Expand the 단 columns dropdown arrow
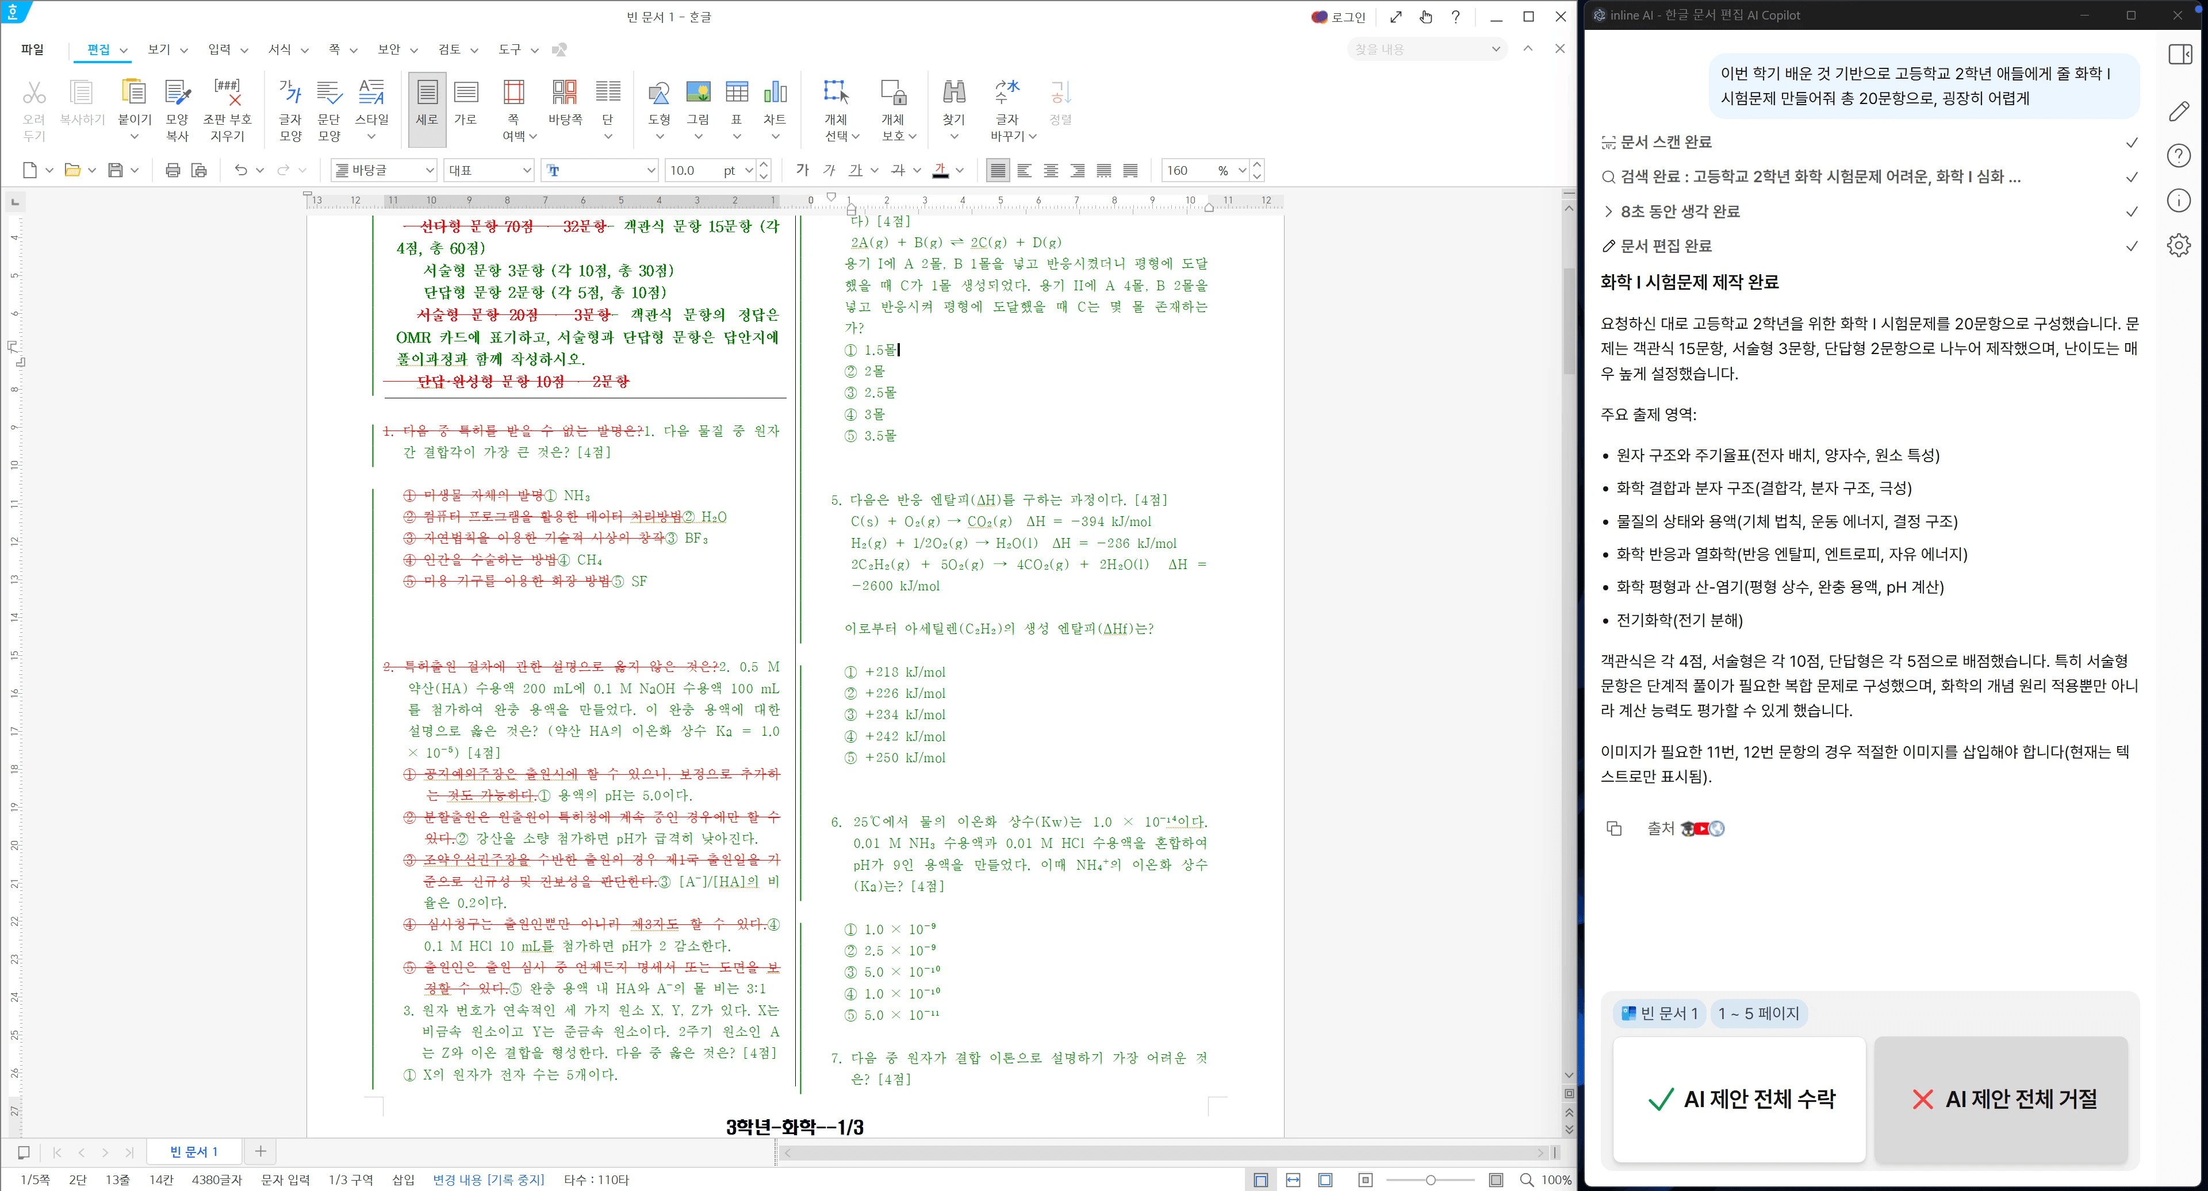Screen dimensions: 2208x1191 click(608, 137)
